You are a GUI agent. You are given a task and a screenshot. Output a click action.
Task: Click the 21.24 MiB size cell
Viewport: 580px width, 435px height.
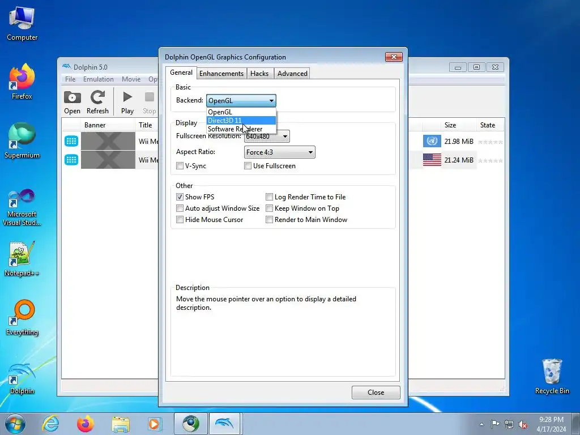tap(459, 160)
